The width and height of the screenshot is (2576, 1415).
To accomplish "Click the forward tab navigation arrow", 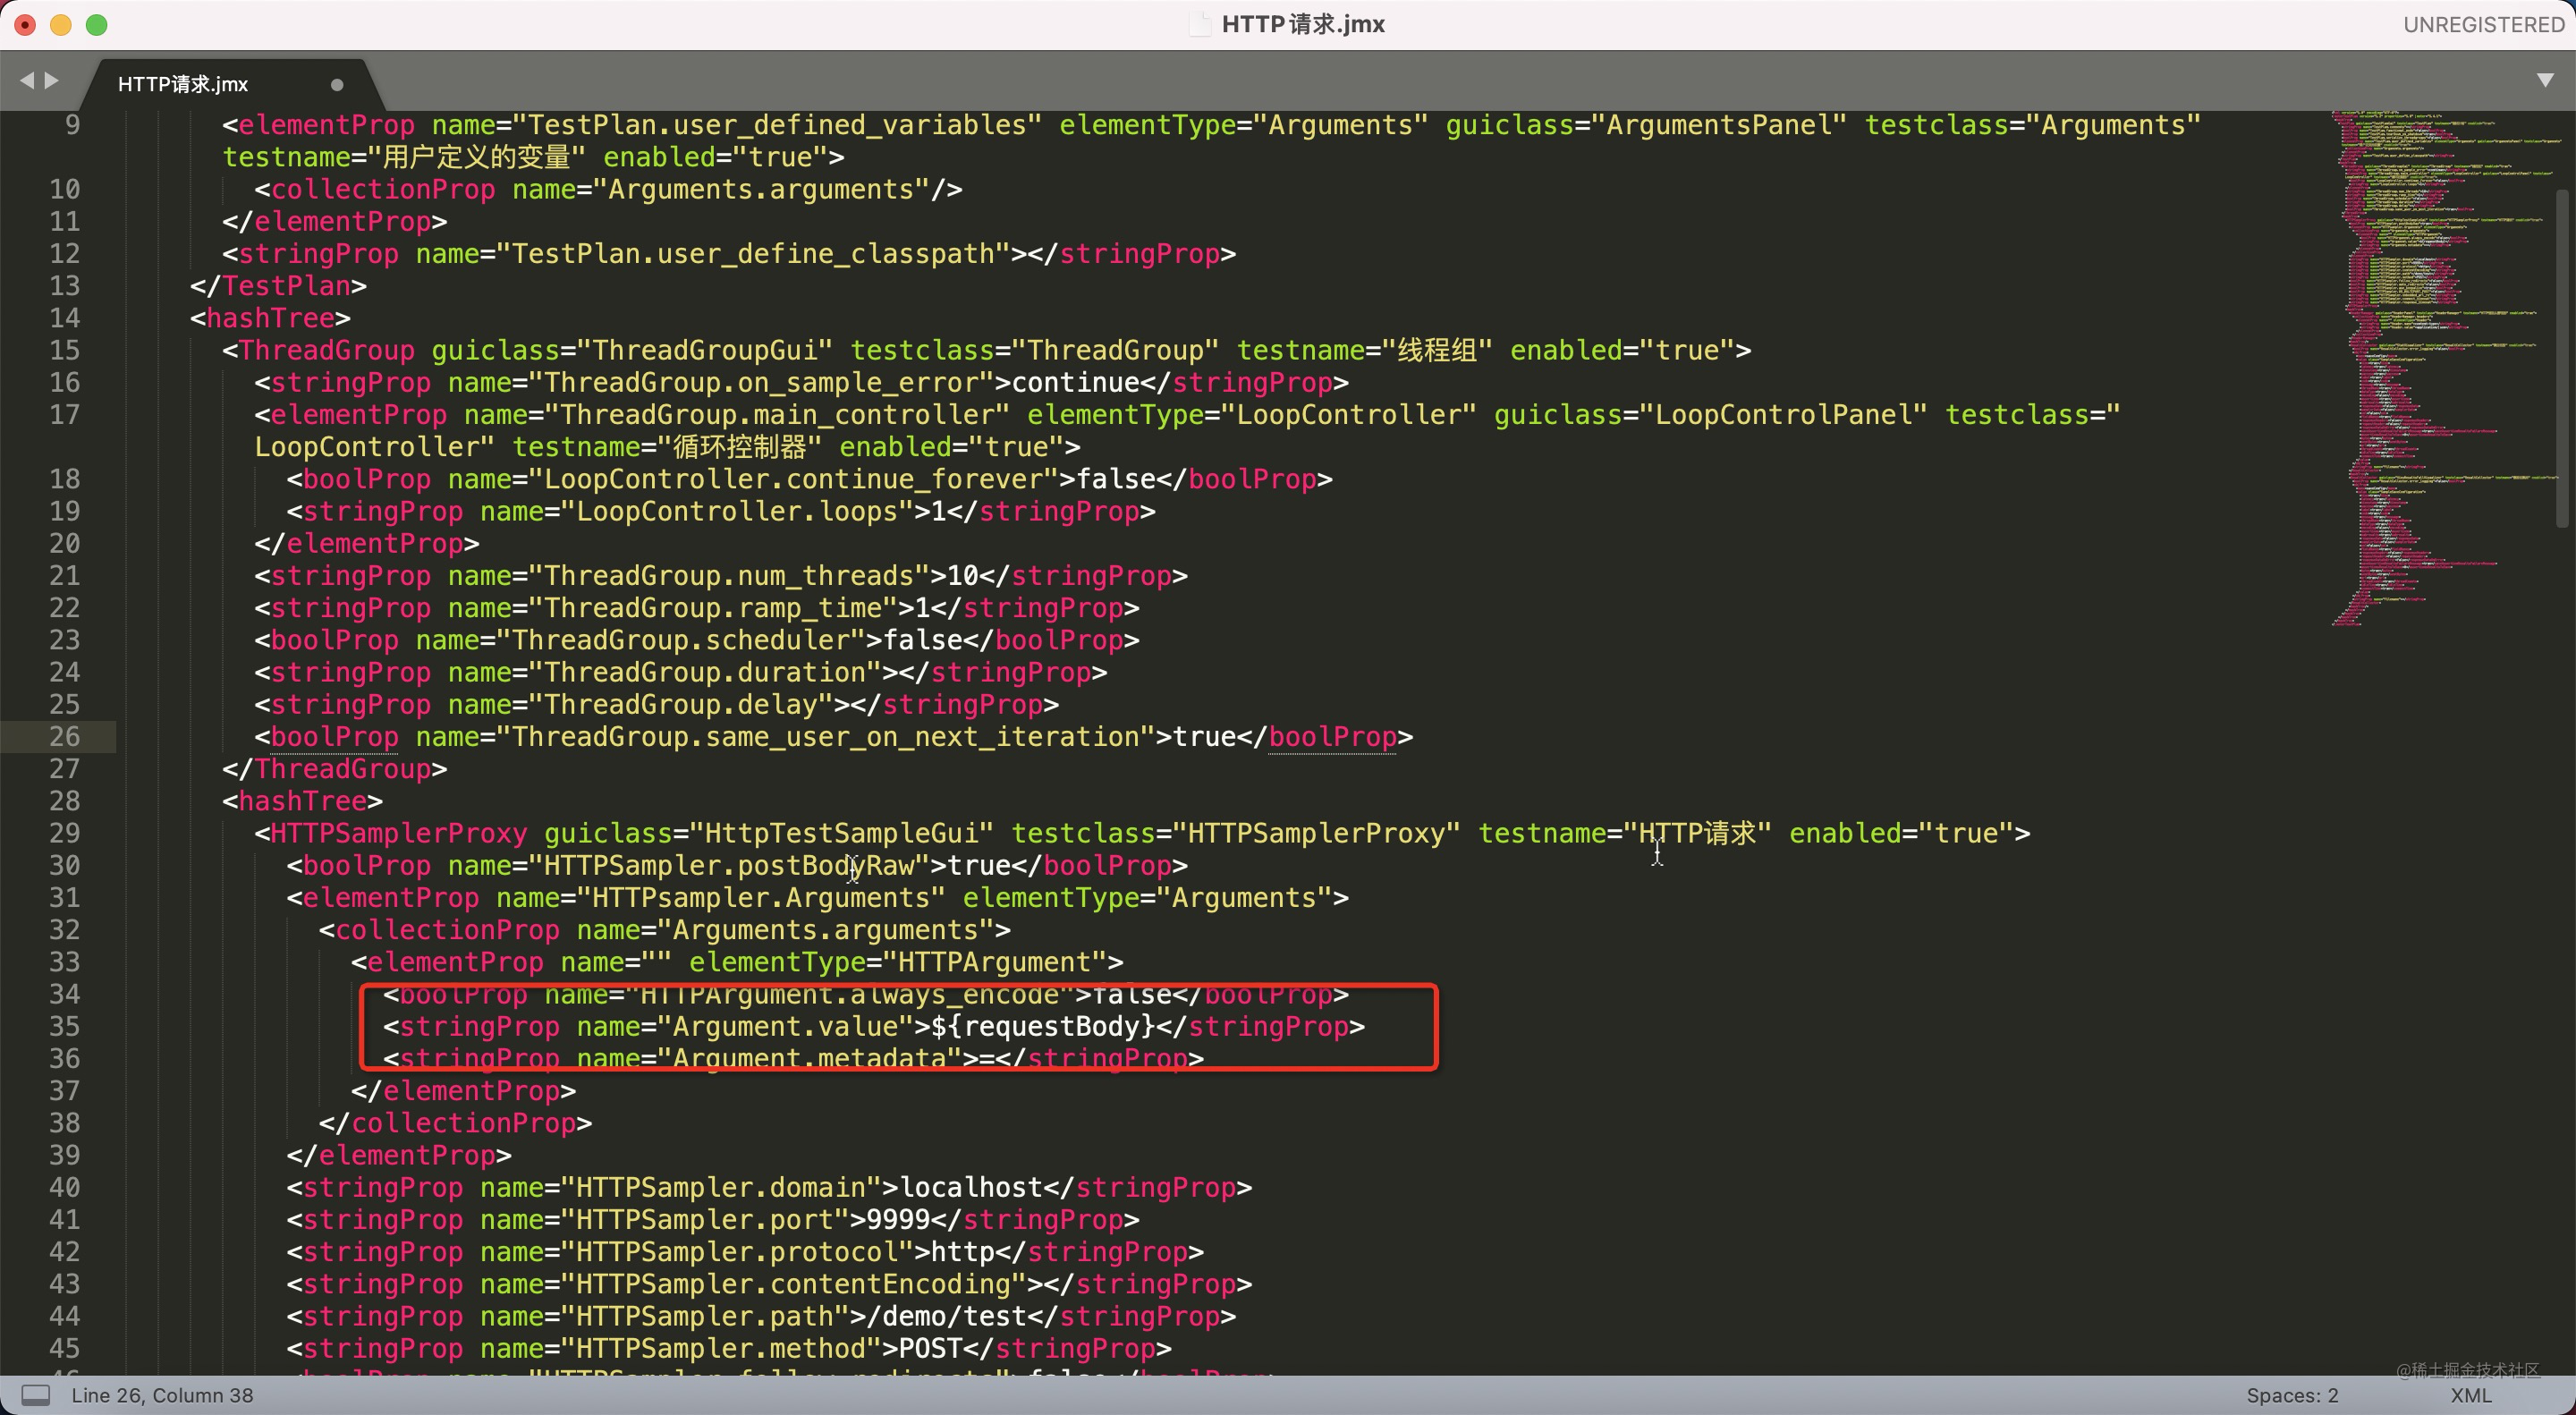I will 52,80.
